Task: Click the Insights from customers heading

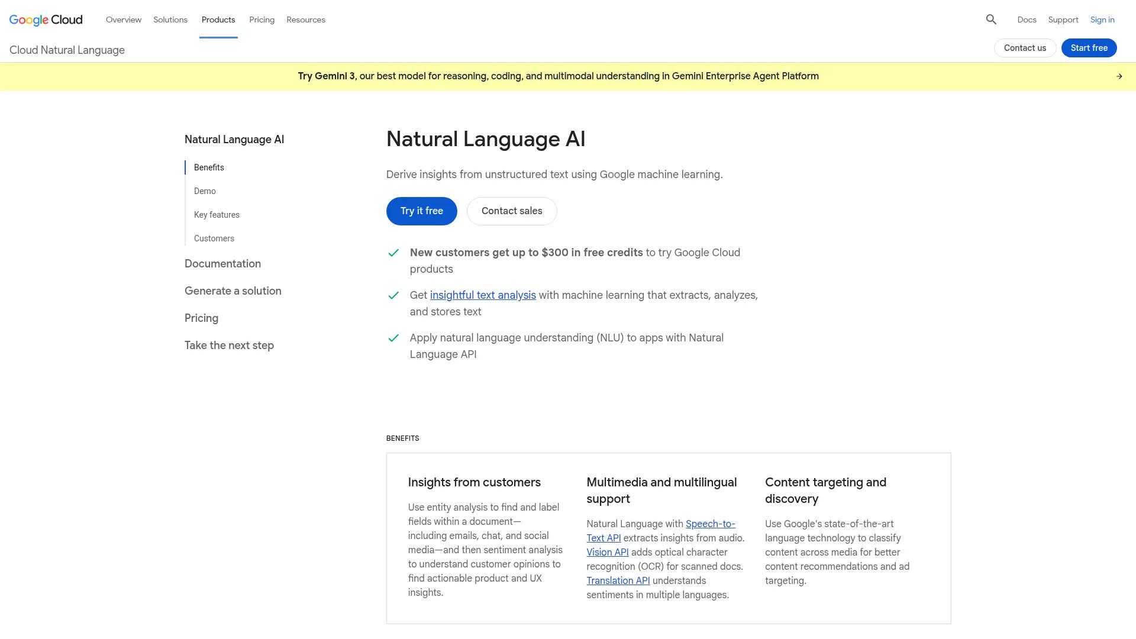Action: [475, 482]
